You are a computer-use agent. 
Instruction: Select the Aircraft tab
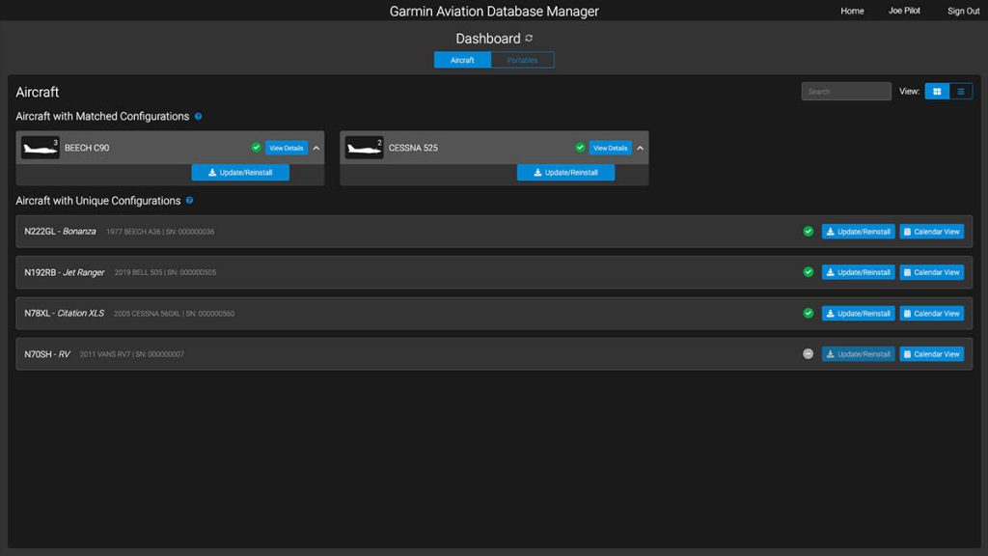pyautogui.click(x=462, y=60)
